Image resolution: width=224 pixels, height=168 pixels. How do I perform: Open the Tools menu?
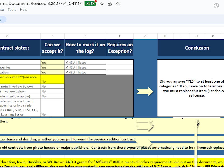click(12, 10)
